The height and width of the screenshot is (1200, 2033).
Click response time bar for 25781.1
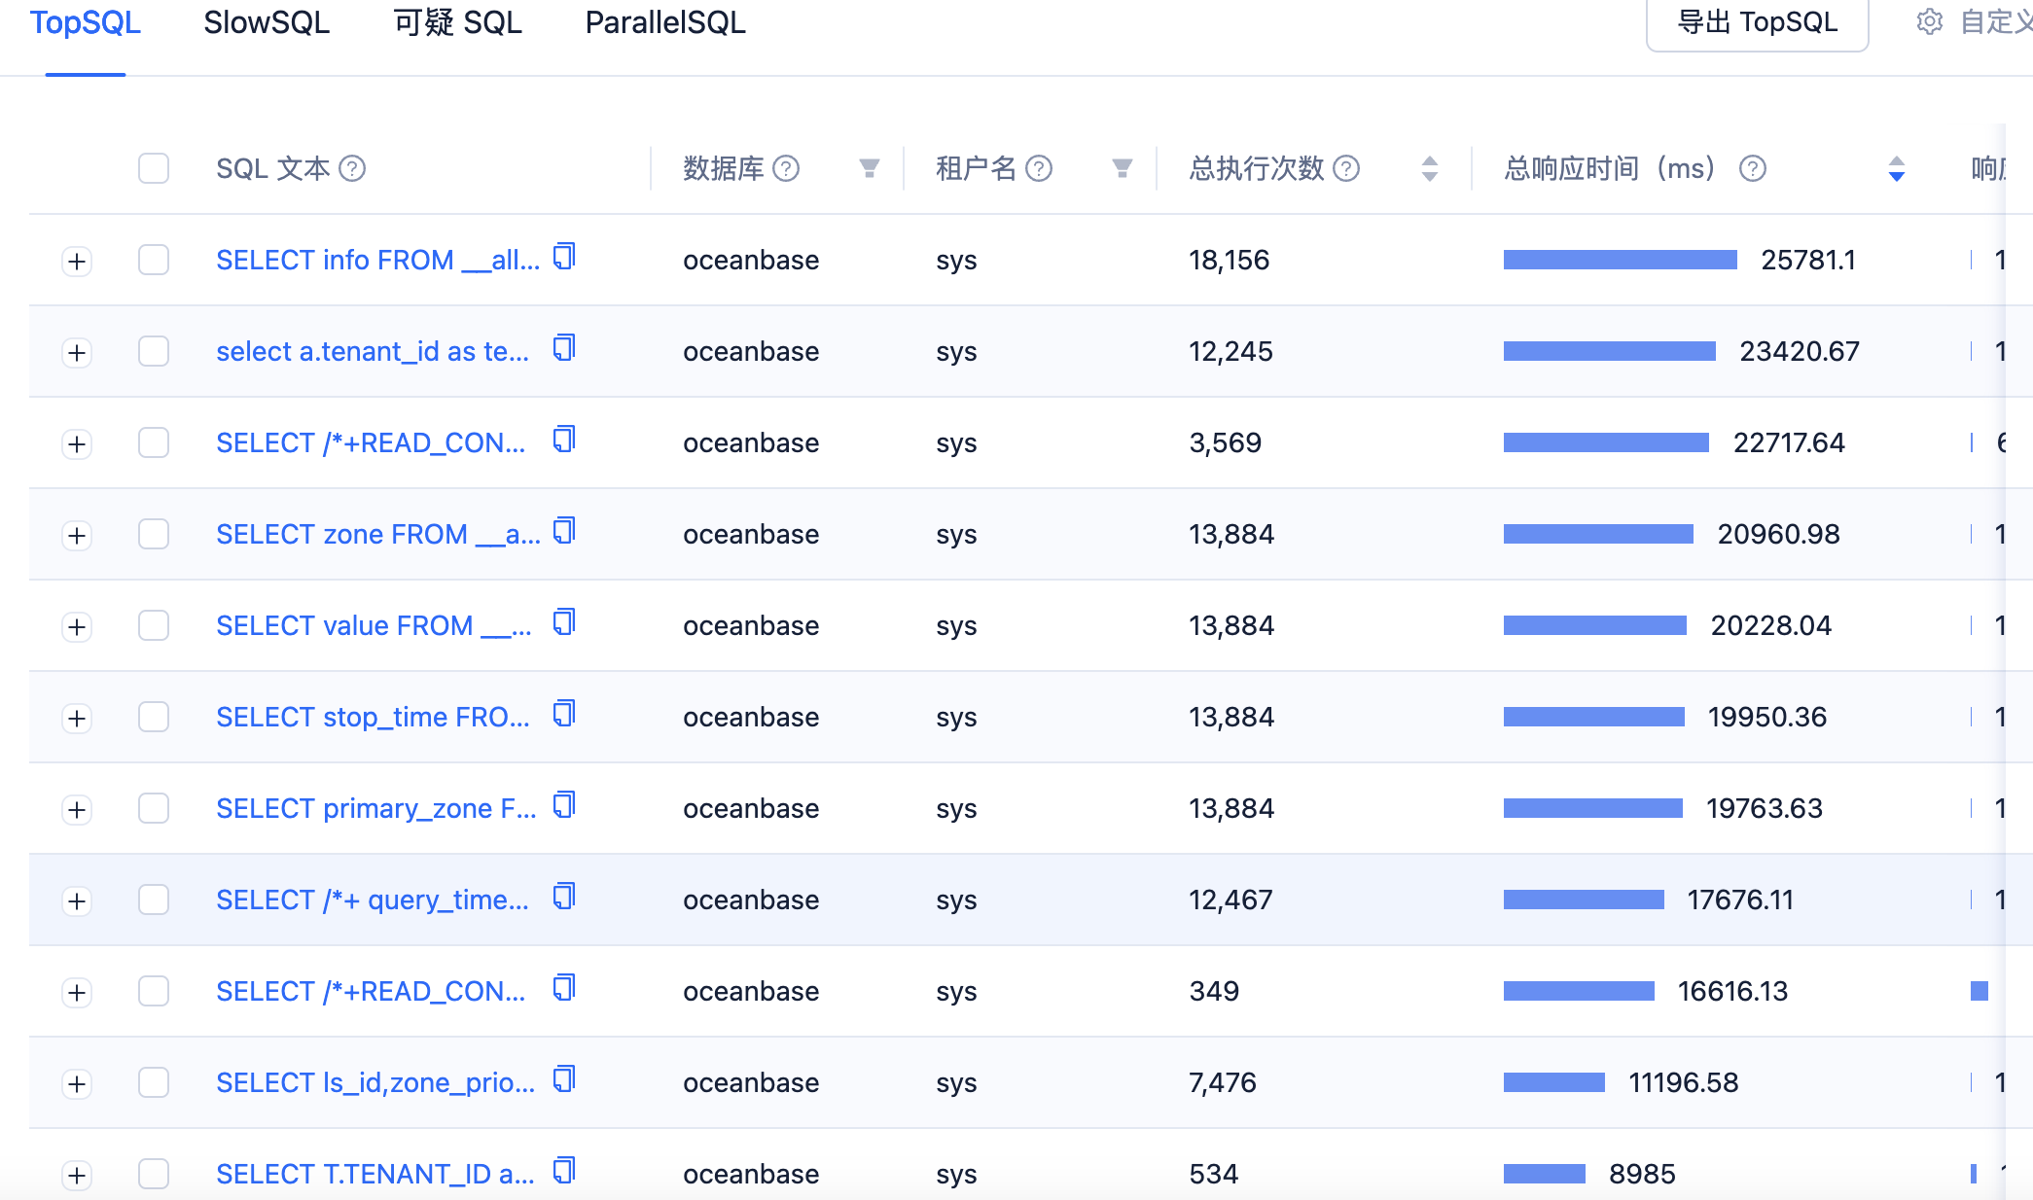[x=1620, y=260]
